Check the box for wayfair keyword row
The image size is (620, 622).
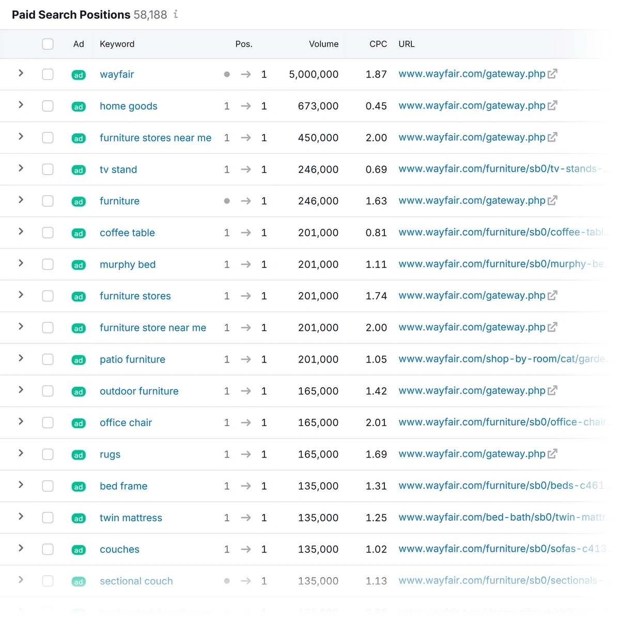point(48,74)
